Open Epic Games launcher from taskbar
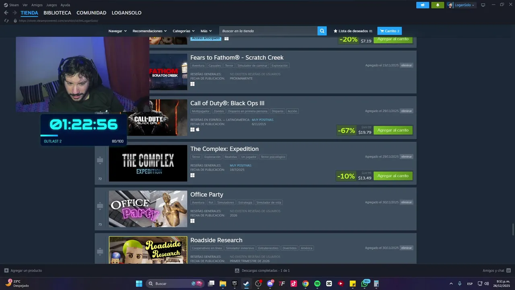 [235, 284]
